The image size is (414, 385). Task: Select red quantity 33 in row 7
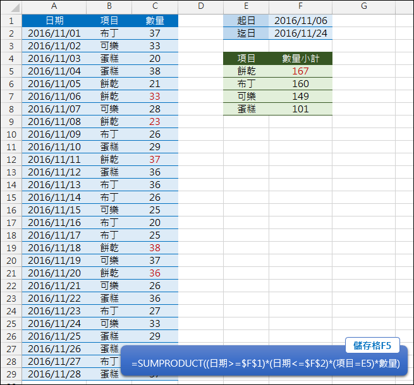[x=155, y=96]
